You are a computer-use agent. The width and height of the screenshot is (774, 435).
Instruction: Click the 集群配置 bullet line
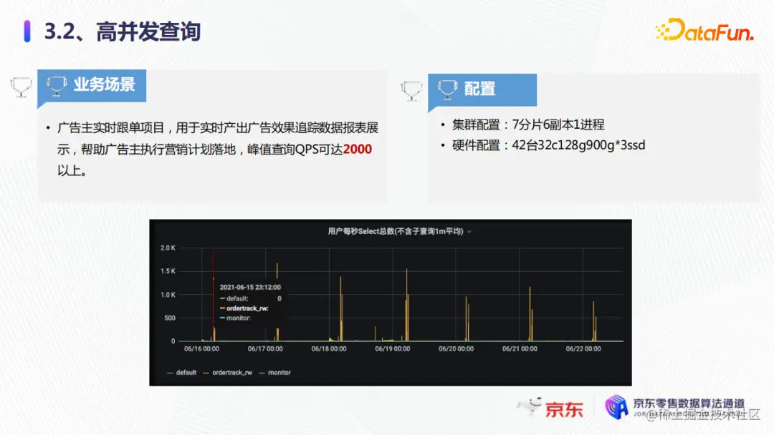coord(528,124)
